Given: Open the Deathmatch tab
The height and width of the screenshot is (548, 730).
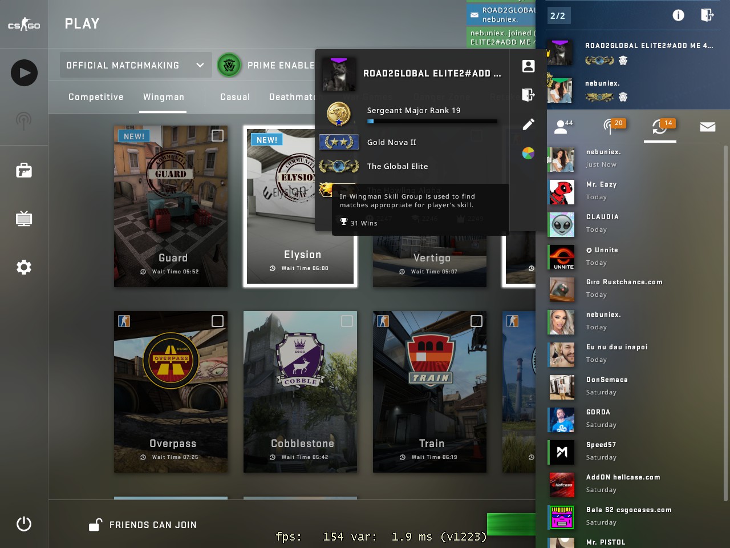Looking at the screenshot, I should click(x=292, y=97).
